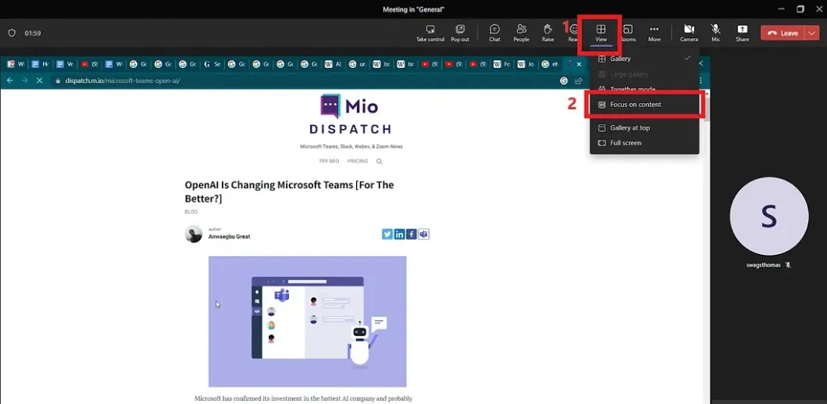Open the View layout dropdown

(x=601, y=33)
